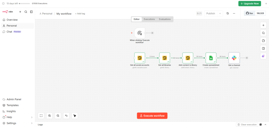Zoom out on canvas

point(58,116)
